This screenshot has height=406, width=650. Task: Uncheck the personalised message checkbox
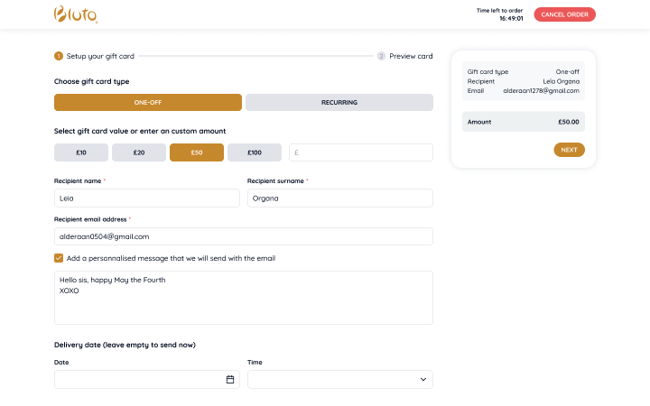59,258
